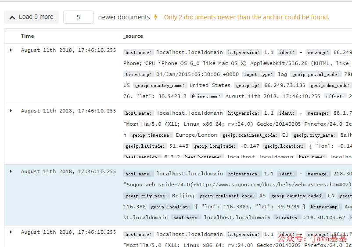352x247 pixels.
Task: Click the Beijing city value
Action: click(x=183, y=196)
